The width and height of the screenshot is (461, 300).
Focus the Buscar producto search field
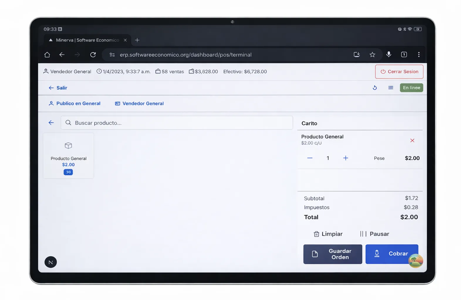point(177,123)
